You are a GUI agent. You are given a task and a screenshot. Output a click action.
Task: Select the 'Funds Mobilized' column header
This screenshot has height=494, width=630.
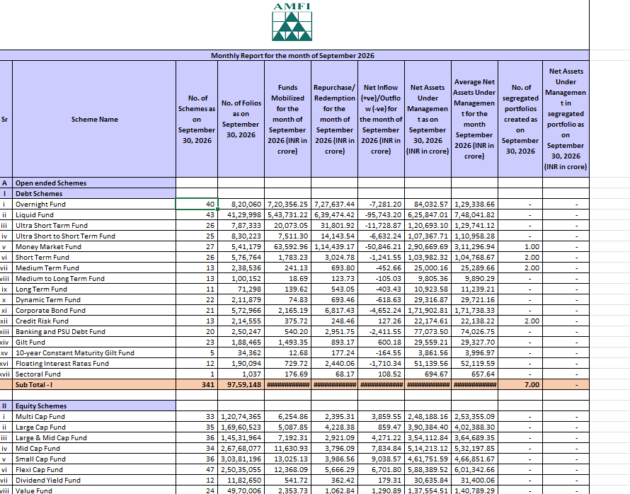pyautogui.click(x=287, y=120)
